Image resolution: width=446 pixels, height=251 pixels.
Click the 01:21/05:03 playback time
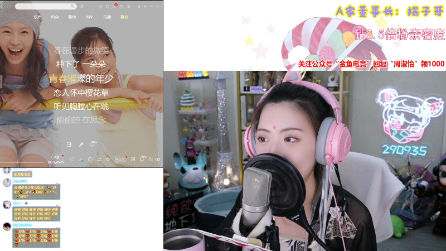pyautogui.click(x=56, y=162)
